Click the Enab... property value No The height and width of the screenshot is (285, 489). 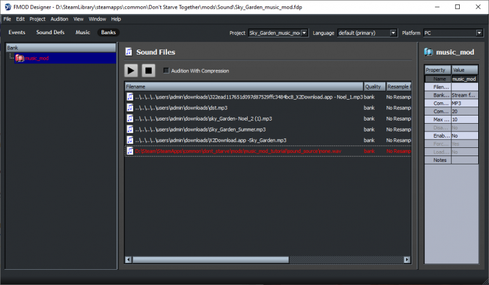[465, 136]
